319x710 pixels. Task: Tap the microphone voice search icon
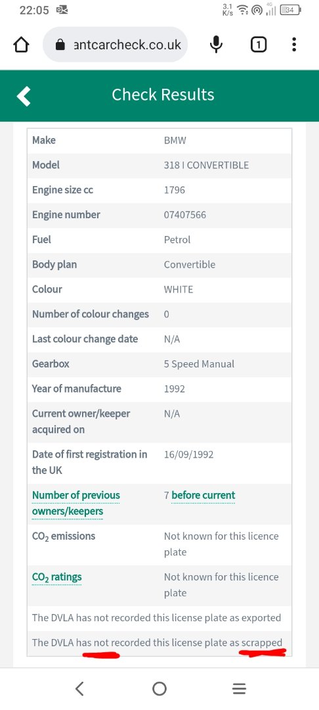click(x=217, y=45)
